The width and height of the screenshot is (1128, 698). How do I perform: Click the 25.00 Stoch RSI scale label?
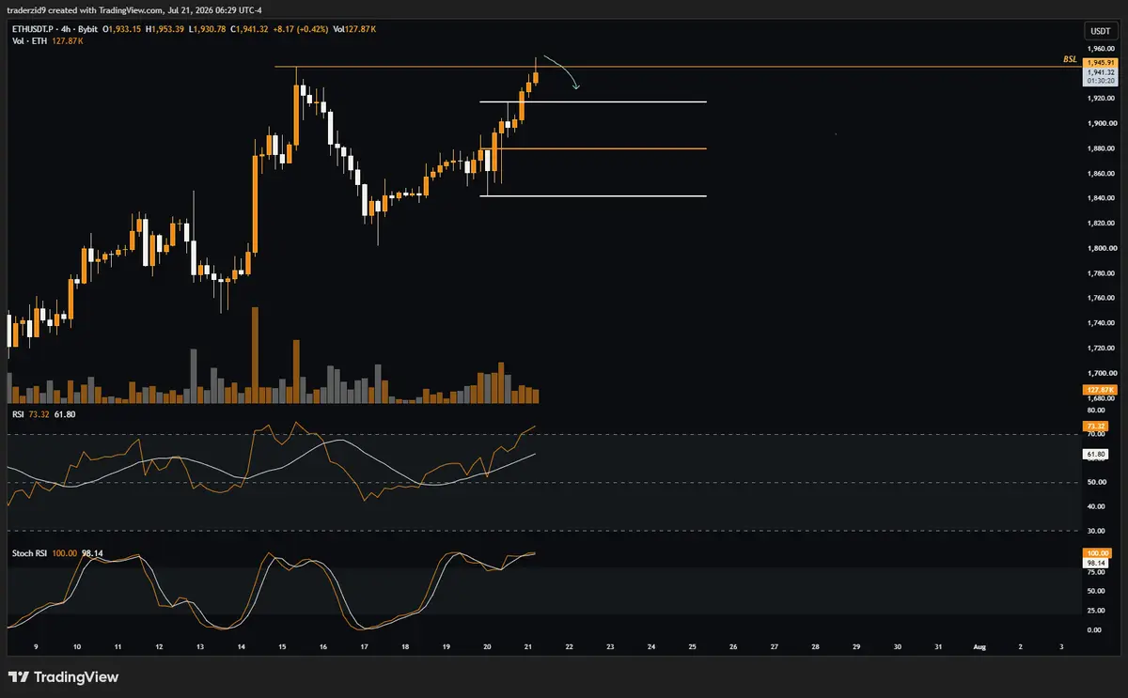[x=1094, y=611]
